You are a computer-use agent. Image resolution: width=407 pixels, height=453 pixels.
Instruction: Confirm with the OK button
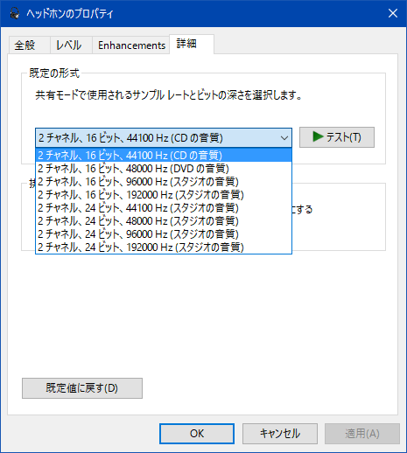tap(197, 434)
